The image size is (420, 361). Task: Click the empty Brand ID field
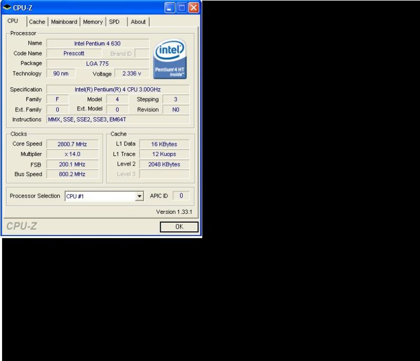point(142,53)
